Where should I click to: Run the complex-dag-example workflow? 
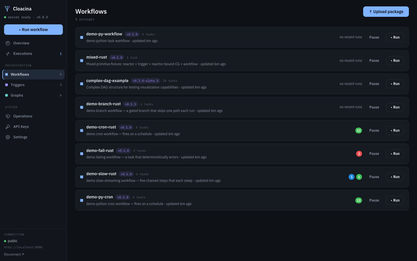(395, 84)
